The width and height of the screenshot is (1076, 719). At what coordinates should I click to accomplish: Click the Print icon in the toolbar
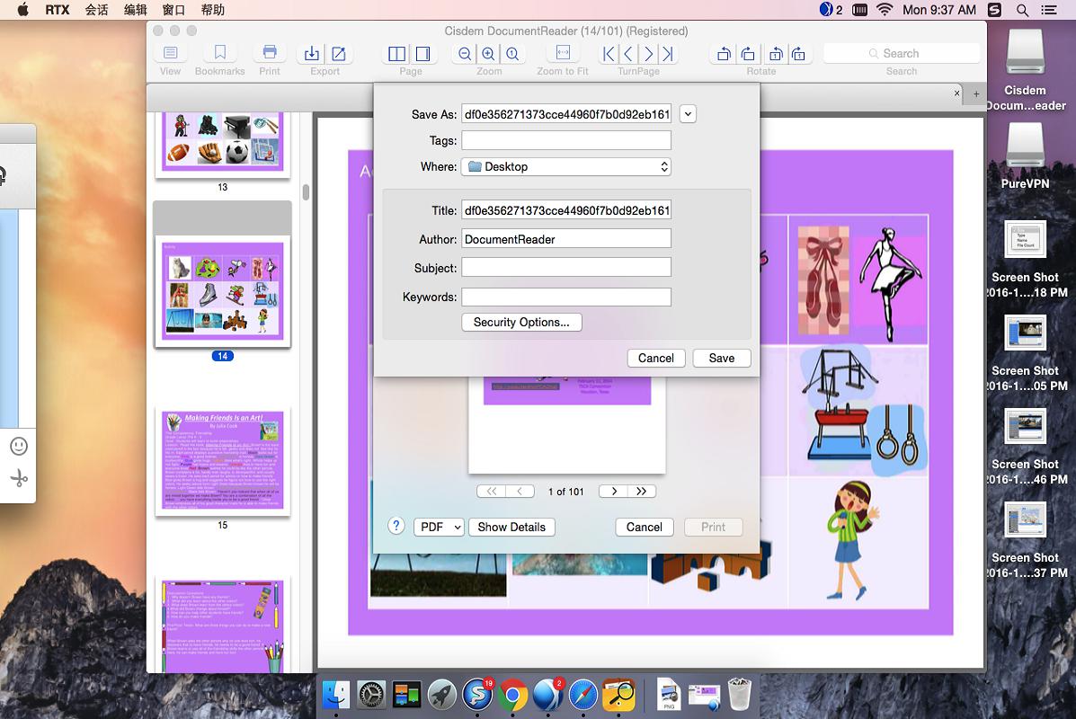pos(269,54)
